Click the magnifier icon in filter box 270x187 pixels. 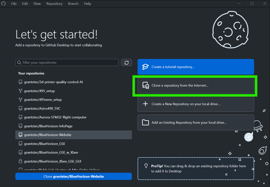[x=19, y=63]
